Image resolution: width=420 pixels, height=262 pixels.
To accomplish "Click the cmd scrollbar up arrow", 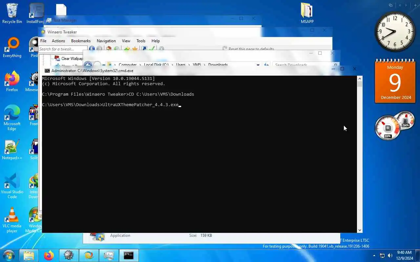I will (x=360, y=79).
